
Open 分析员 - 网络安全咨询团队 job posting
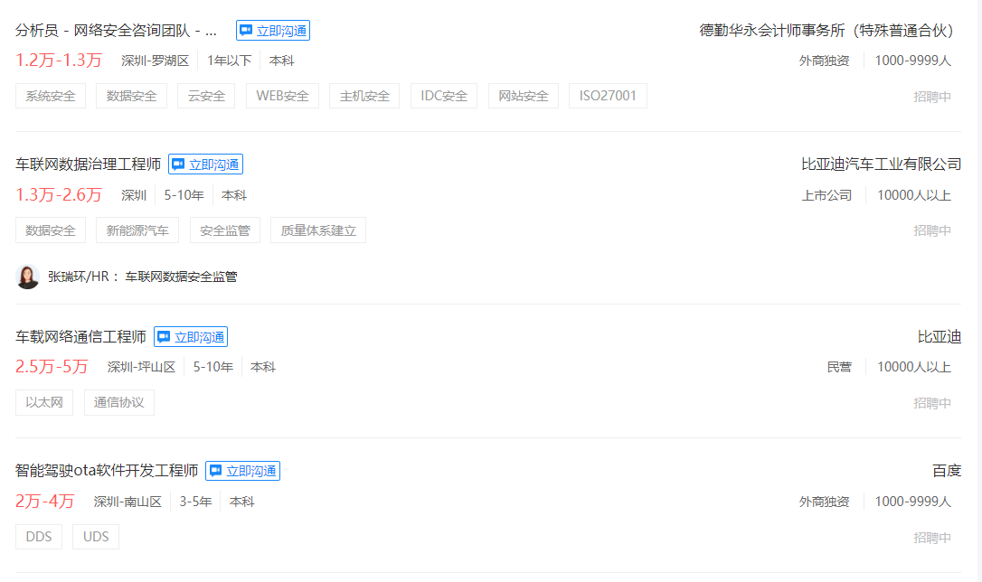pyautogui.click(x=116, y=31)
